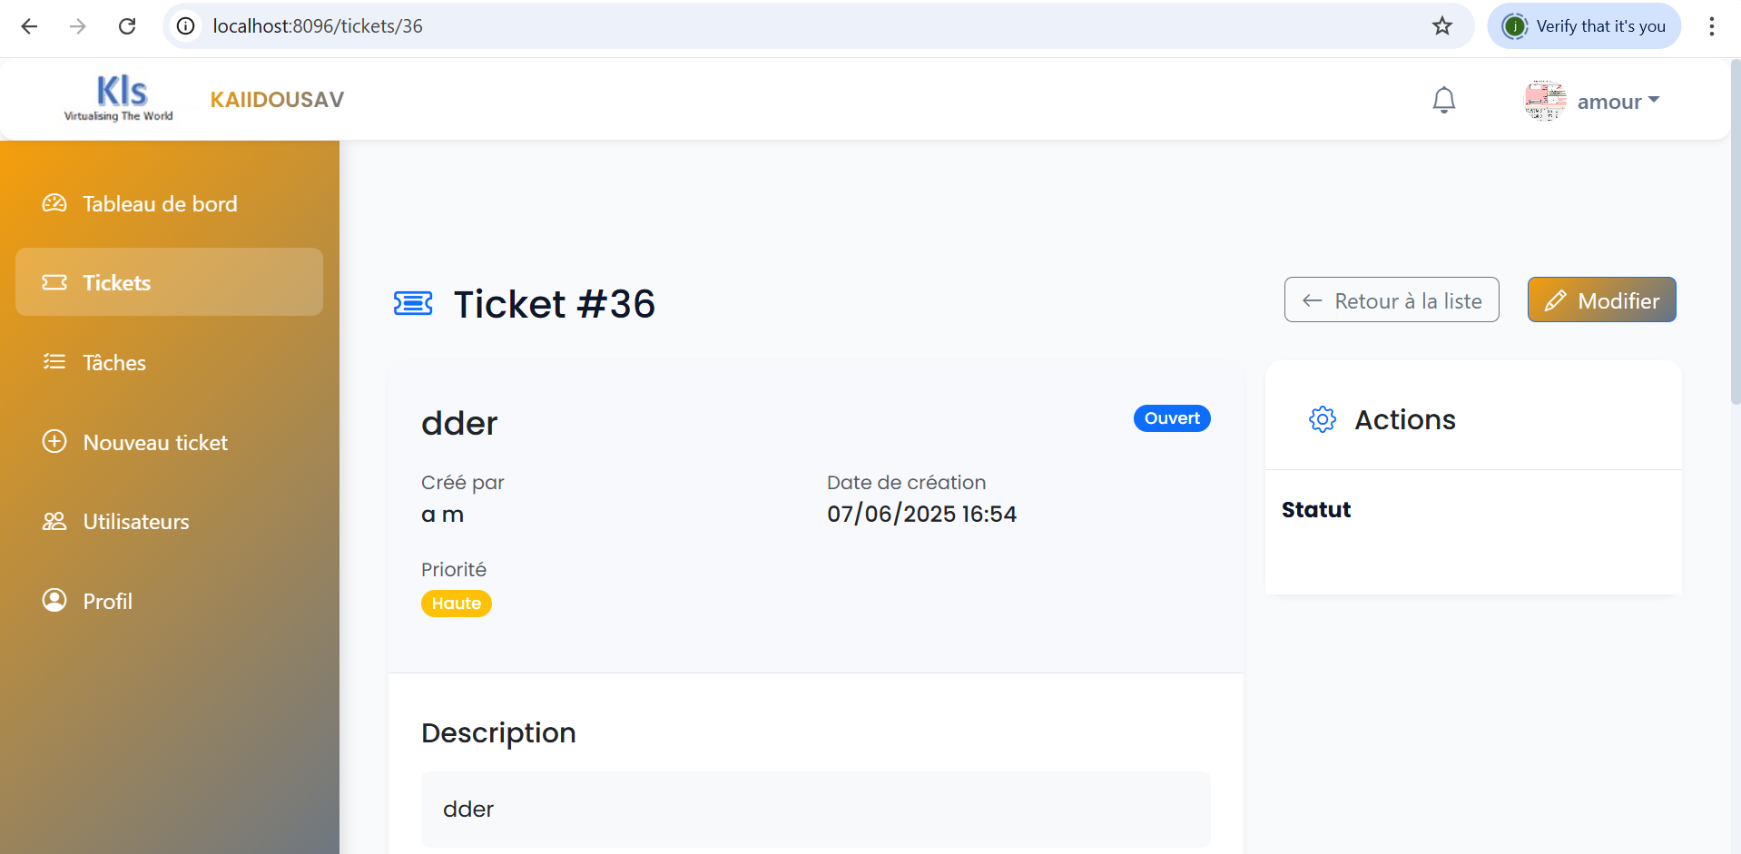The width and height of the screenshot is (1741, 854).
Task: Click the Profil user icon
Action: coord(54,601)
